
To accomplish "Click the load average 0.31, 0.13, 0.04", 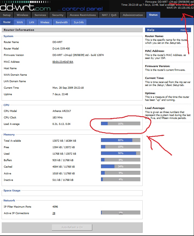I will click(61, 124).
